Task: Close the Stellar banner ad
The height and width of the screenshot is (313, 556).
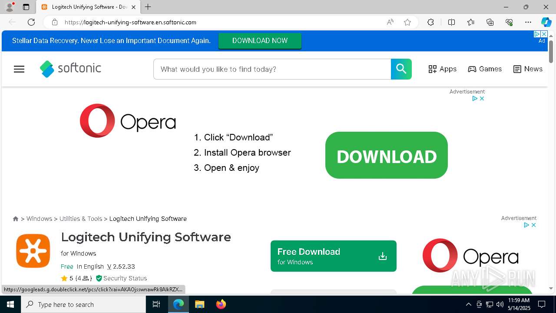Action: tap(544, 34)
